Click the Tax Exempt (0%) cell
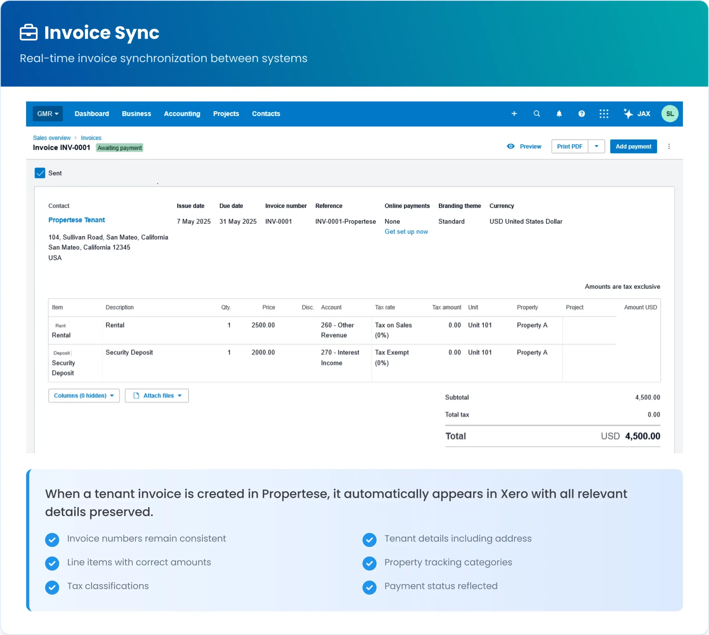This screenshot has width=709, height=635. (x=392, y=358)
